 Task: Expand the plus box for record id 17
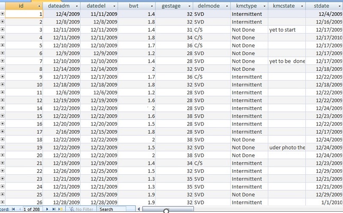[x=3, y=131]
